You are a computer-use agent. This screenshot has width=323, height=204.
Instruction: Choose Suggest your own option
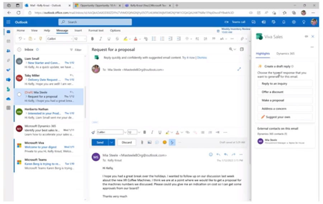[285, 117]
